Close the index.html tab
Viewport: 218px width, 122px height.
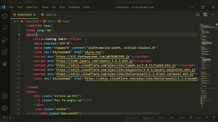pos(34,15)
